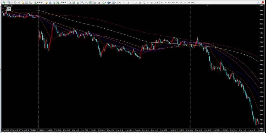This screenshot has height=133, width=266.
Task: Click the zoom in magnifier icon
Action: [82, 3]
